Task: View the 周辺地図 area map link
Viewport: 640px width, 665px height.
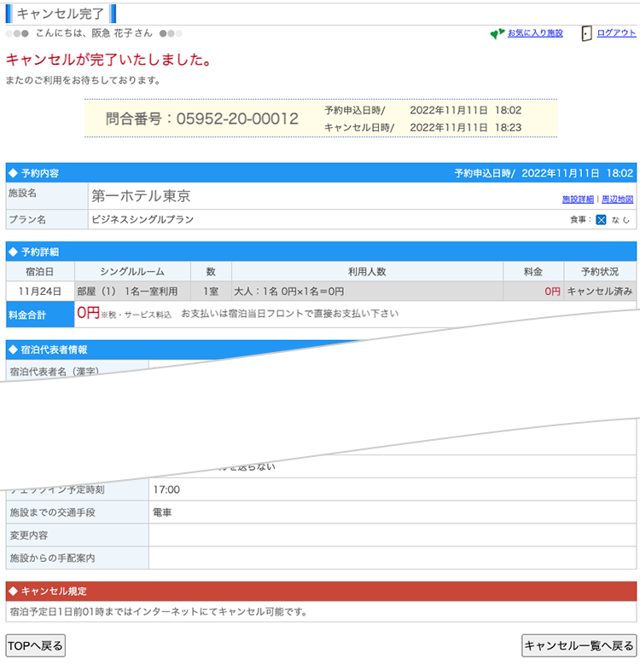Action: 617,199
